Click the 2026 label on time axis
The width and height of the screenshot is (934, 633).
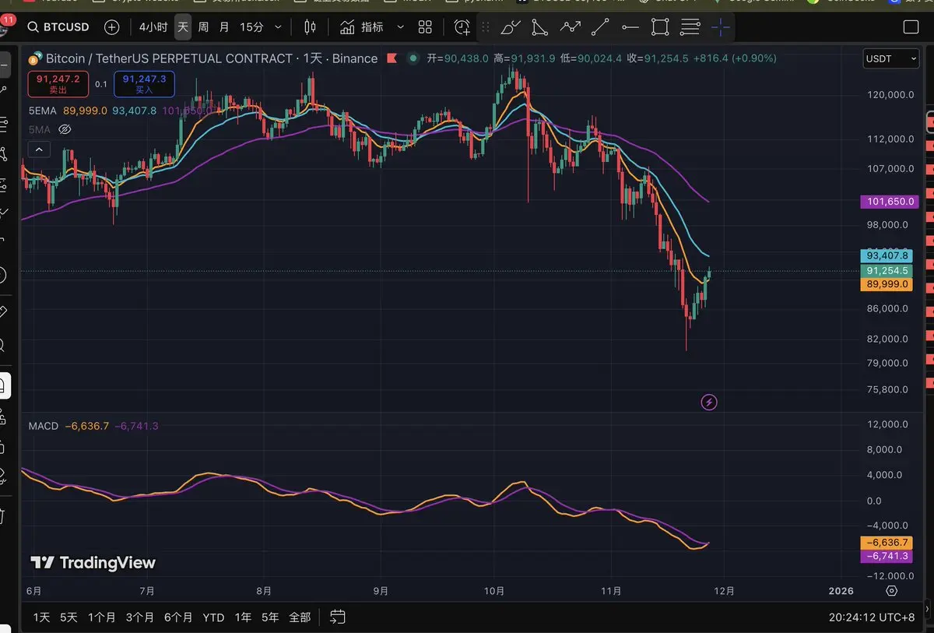point(841,591)
